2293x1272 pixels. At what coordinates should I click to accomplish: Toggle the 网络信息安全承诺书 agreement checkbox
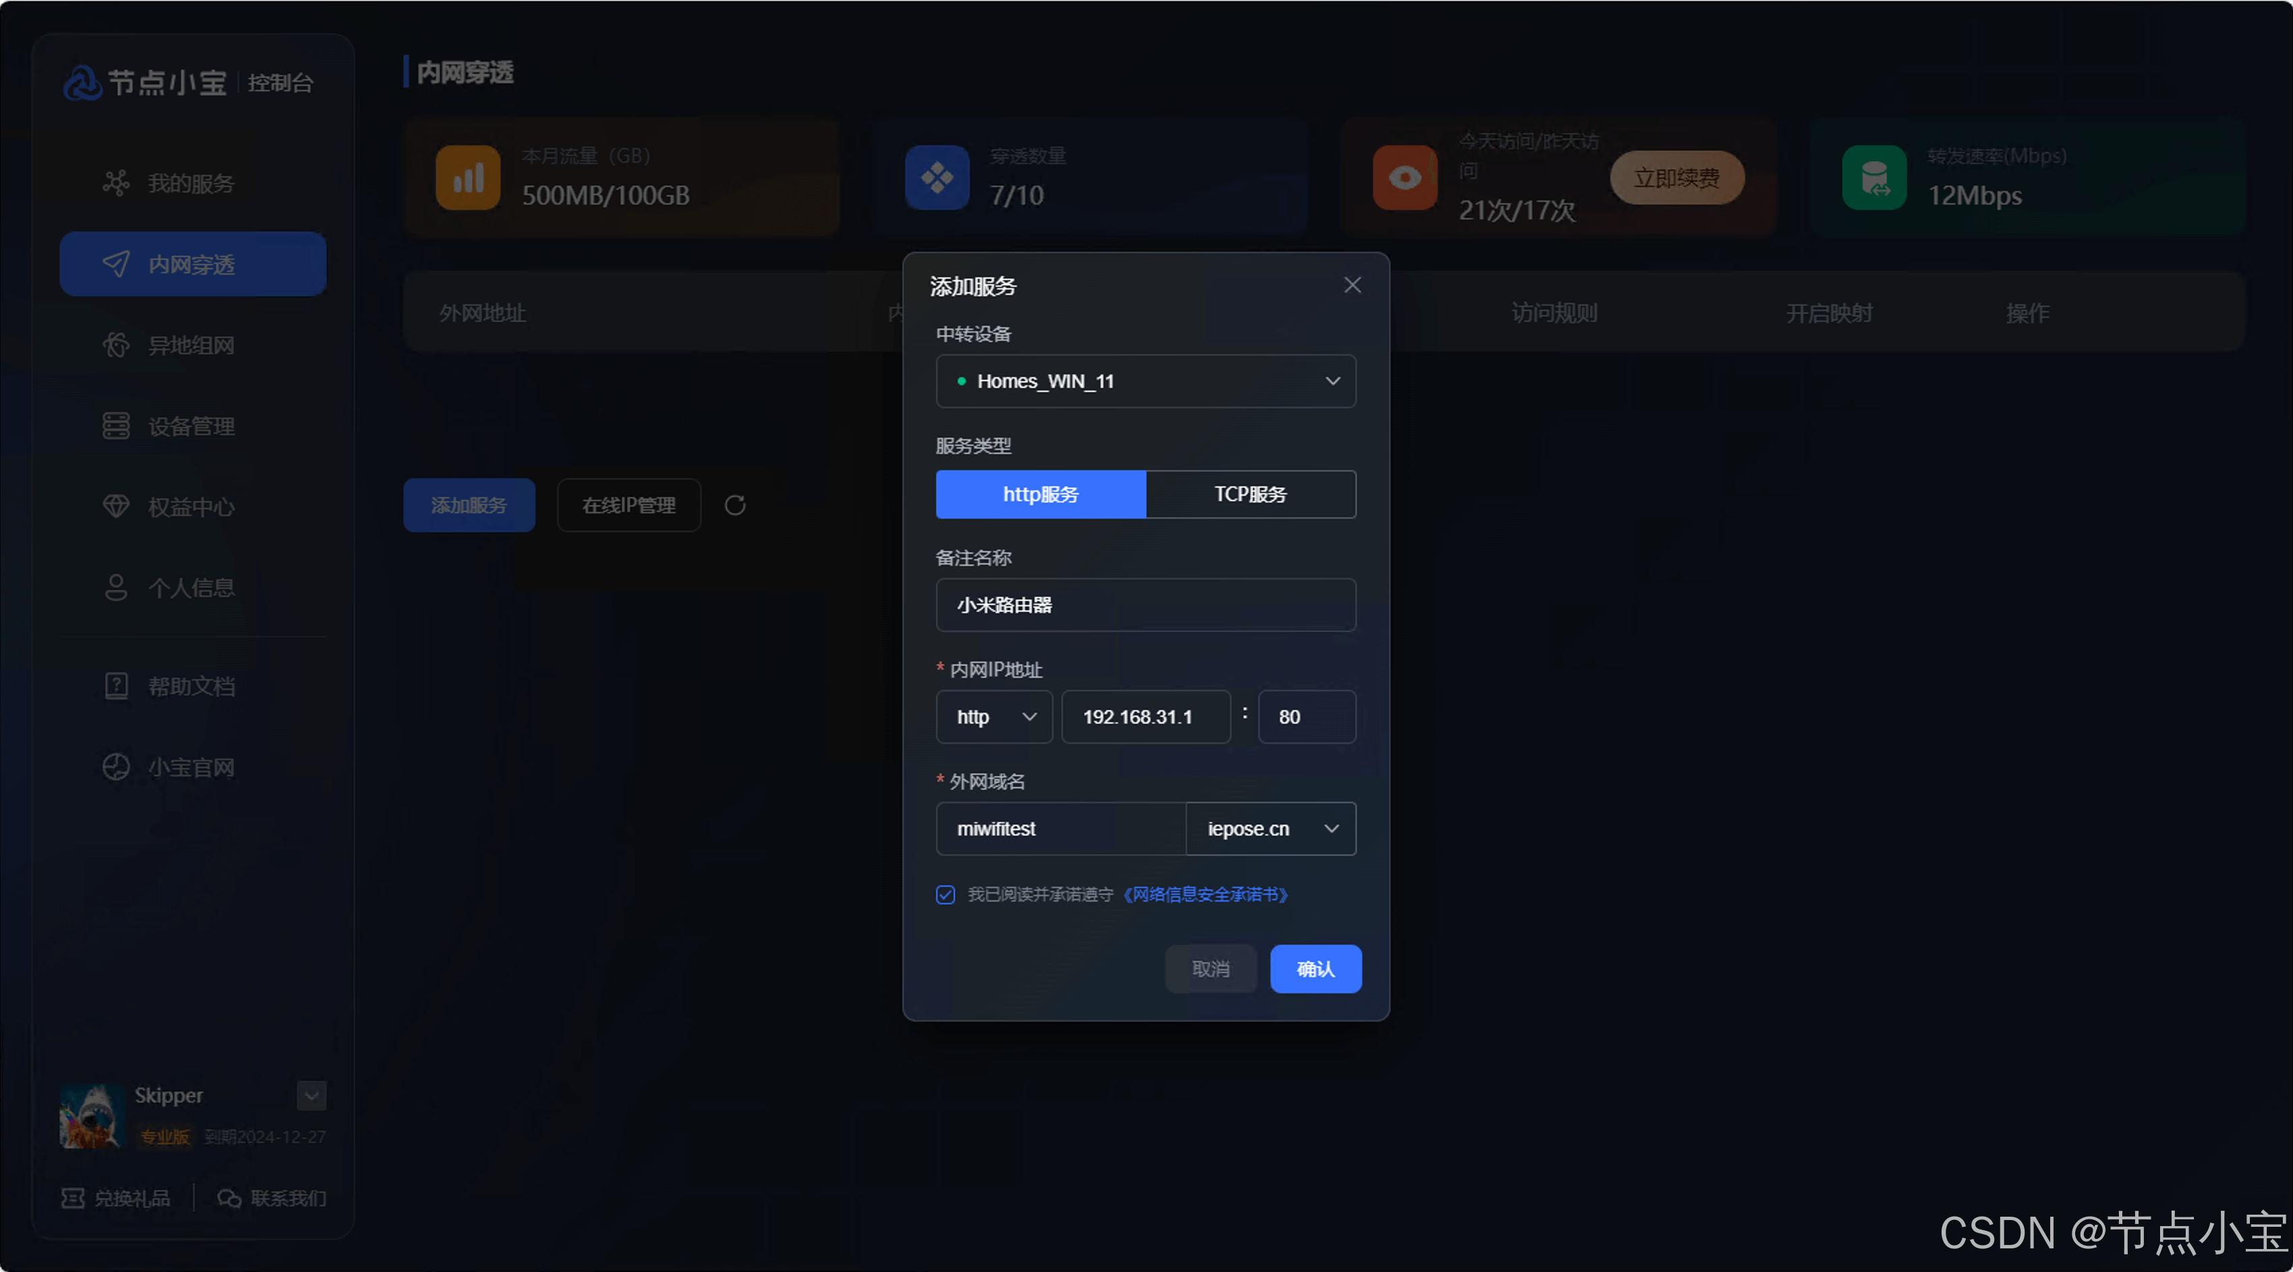[x=946, y=894]
